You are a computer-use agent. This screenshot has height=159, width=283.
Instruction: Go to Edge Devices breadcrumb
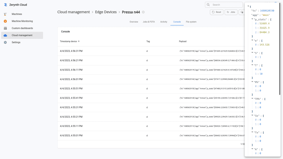pyautogui.click(x=106, y=12)
